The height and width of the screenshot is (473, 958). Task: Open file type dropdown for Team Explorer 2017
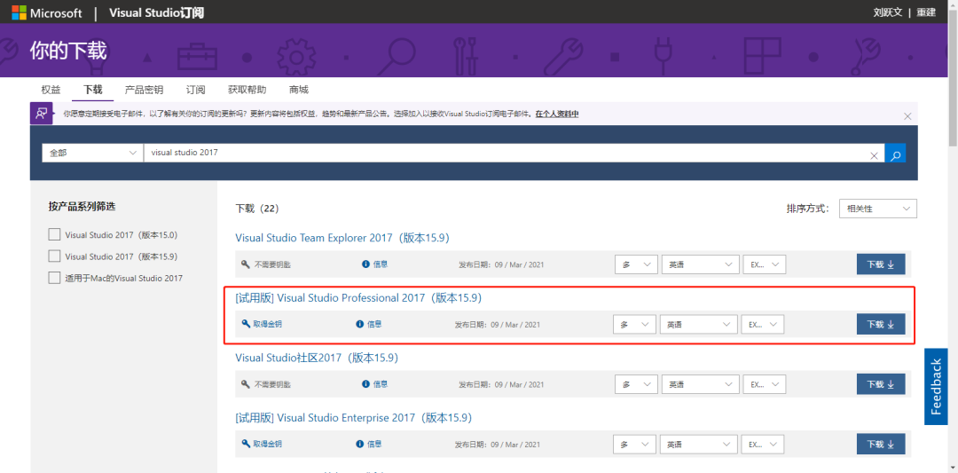point(765,264)
